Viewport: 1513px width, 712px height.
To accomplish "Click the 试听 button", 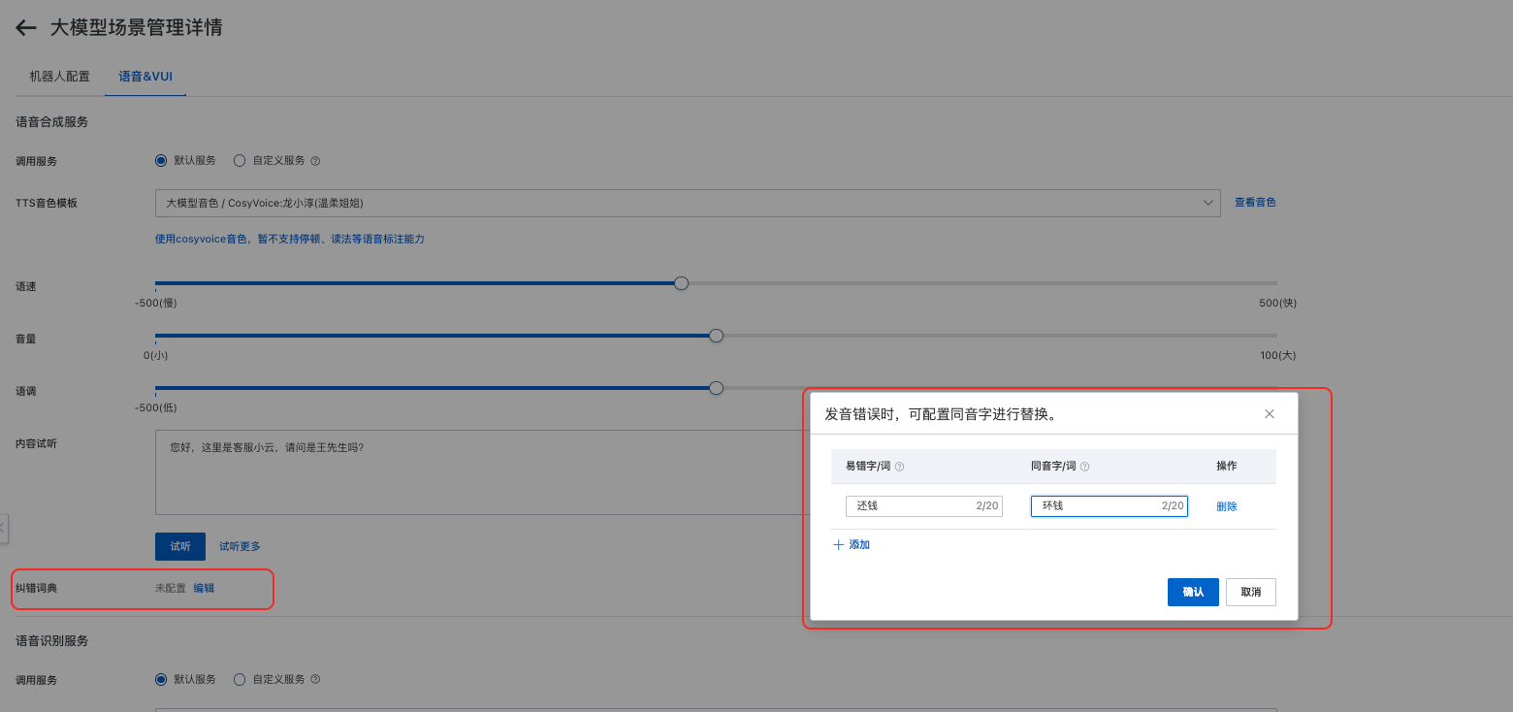I will (180, 546).
